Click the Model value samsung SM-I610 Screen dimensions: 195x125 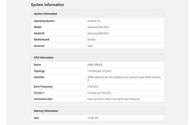click(x=98, y=27)
